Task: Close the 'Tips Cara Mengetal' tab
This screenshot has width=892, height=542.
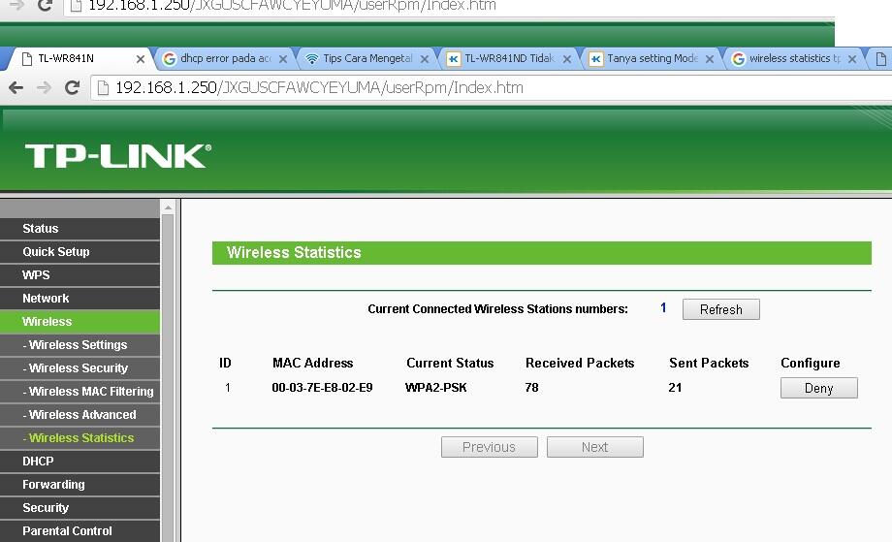Action: (x=425, y=59)
